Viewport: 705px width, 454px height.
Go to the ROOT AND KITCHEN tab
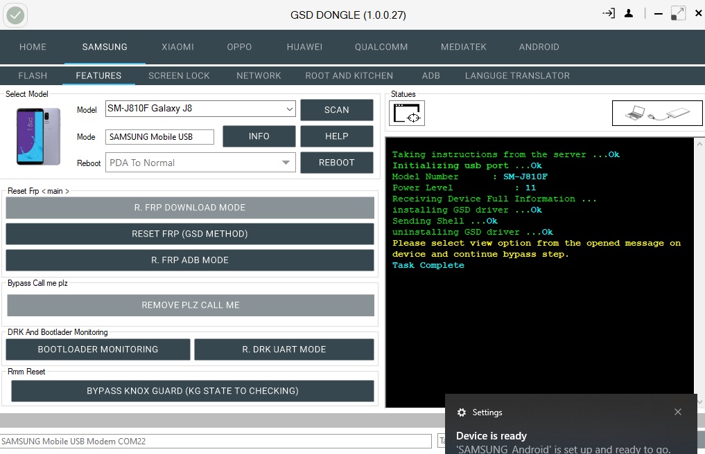coord(349,75)
